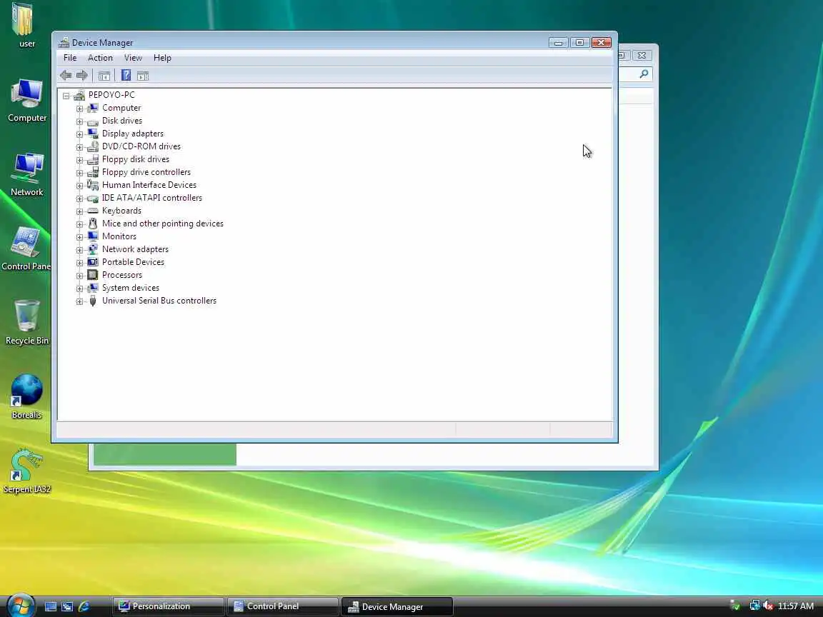This screenshot has width=823, height=617.
Task: Select the "Mice and other pointing devices" text
Action: click(163, 224)
